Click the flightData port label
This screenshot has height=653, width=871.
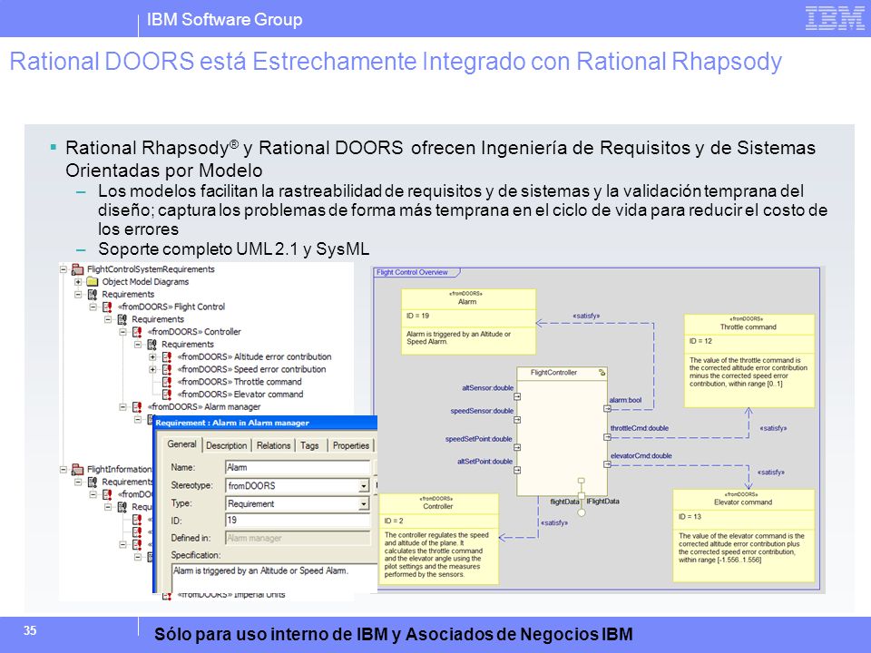[x=564, y=502]
